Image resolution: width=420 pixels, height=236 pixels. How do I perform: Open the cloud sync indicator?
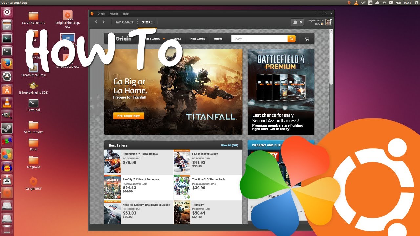coord(377,3)
